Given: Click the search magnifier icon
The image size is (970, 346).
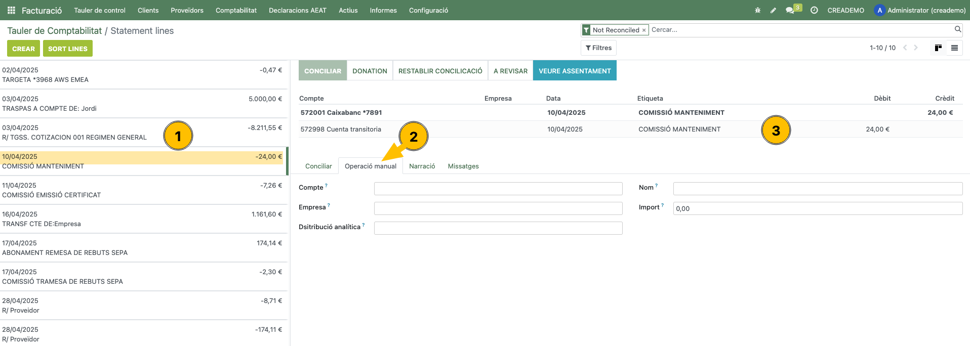Looking at the screenshot, I should (958, 29).
